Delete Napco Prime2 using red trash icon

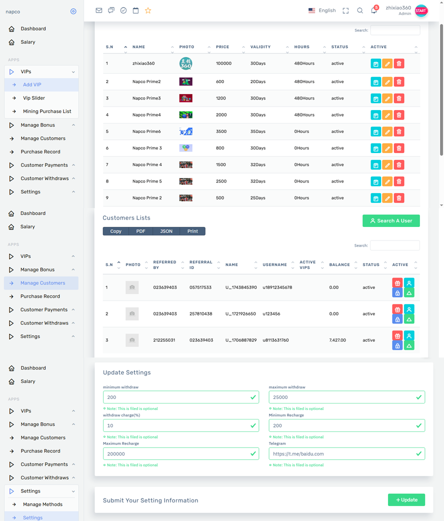click(398, 81)
